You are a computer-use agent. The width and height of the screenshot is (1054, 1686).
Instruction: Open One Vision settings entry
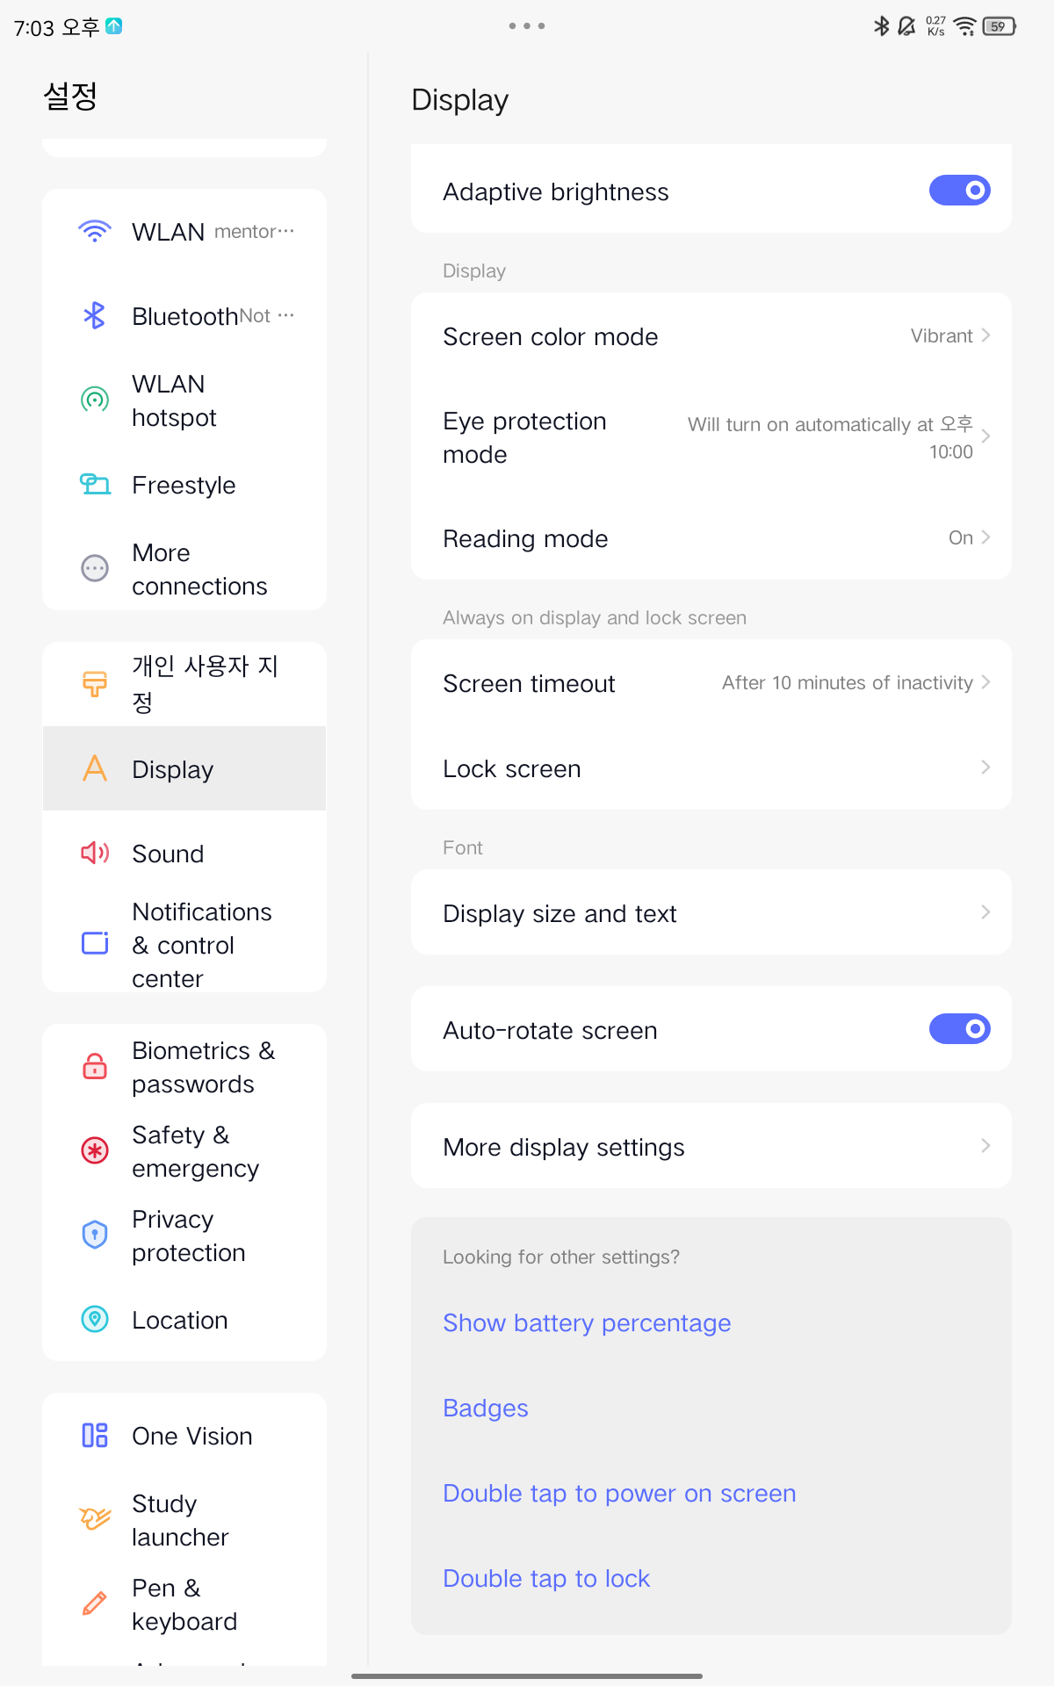191,1435
